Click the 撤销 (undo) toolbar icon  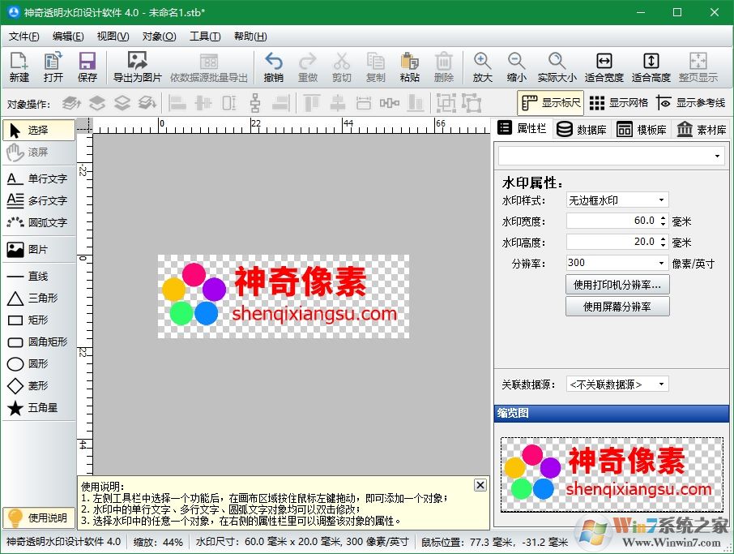pyautogui.click(x=273, y=67)
